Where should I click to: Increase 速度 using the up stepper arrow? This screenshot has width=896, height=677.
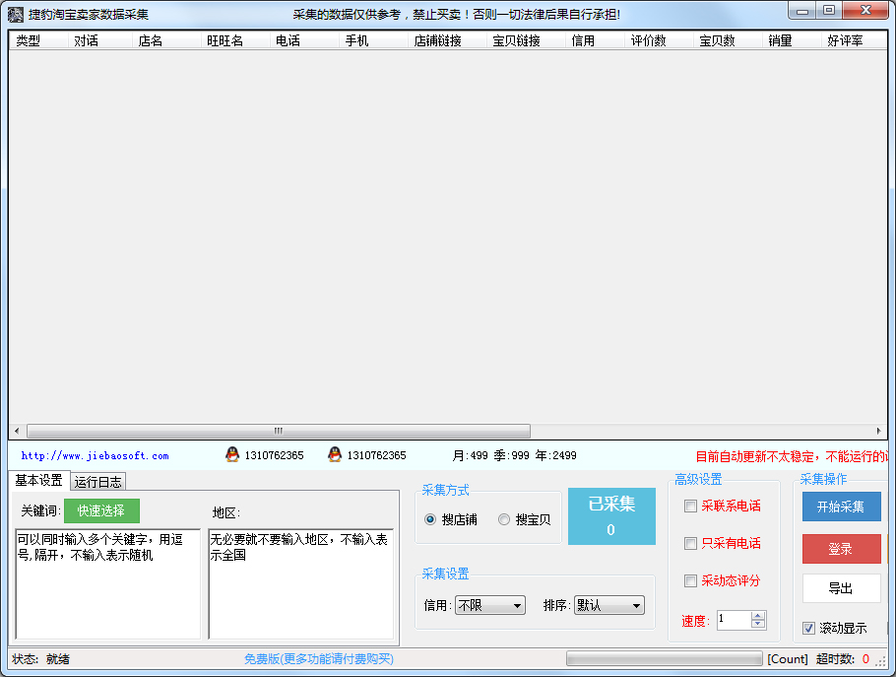coord(757,615)
